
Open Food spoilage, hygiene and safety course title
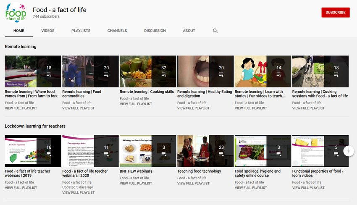pyautogui.click(x=257, y=173)
